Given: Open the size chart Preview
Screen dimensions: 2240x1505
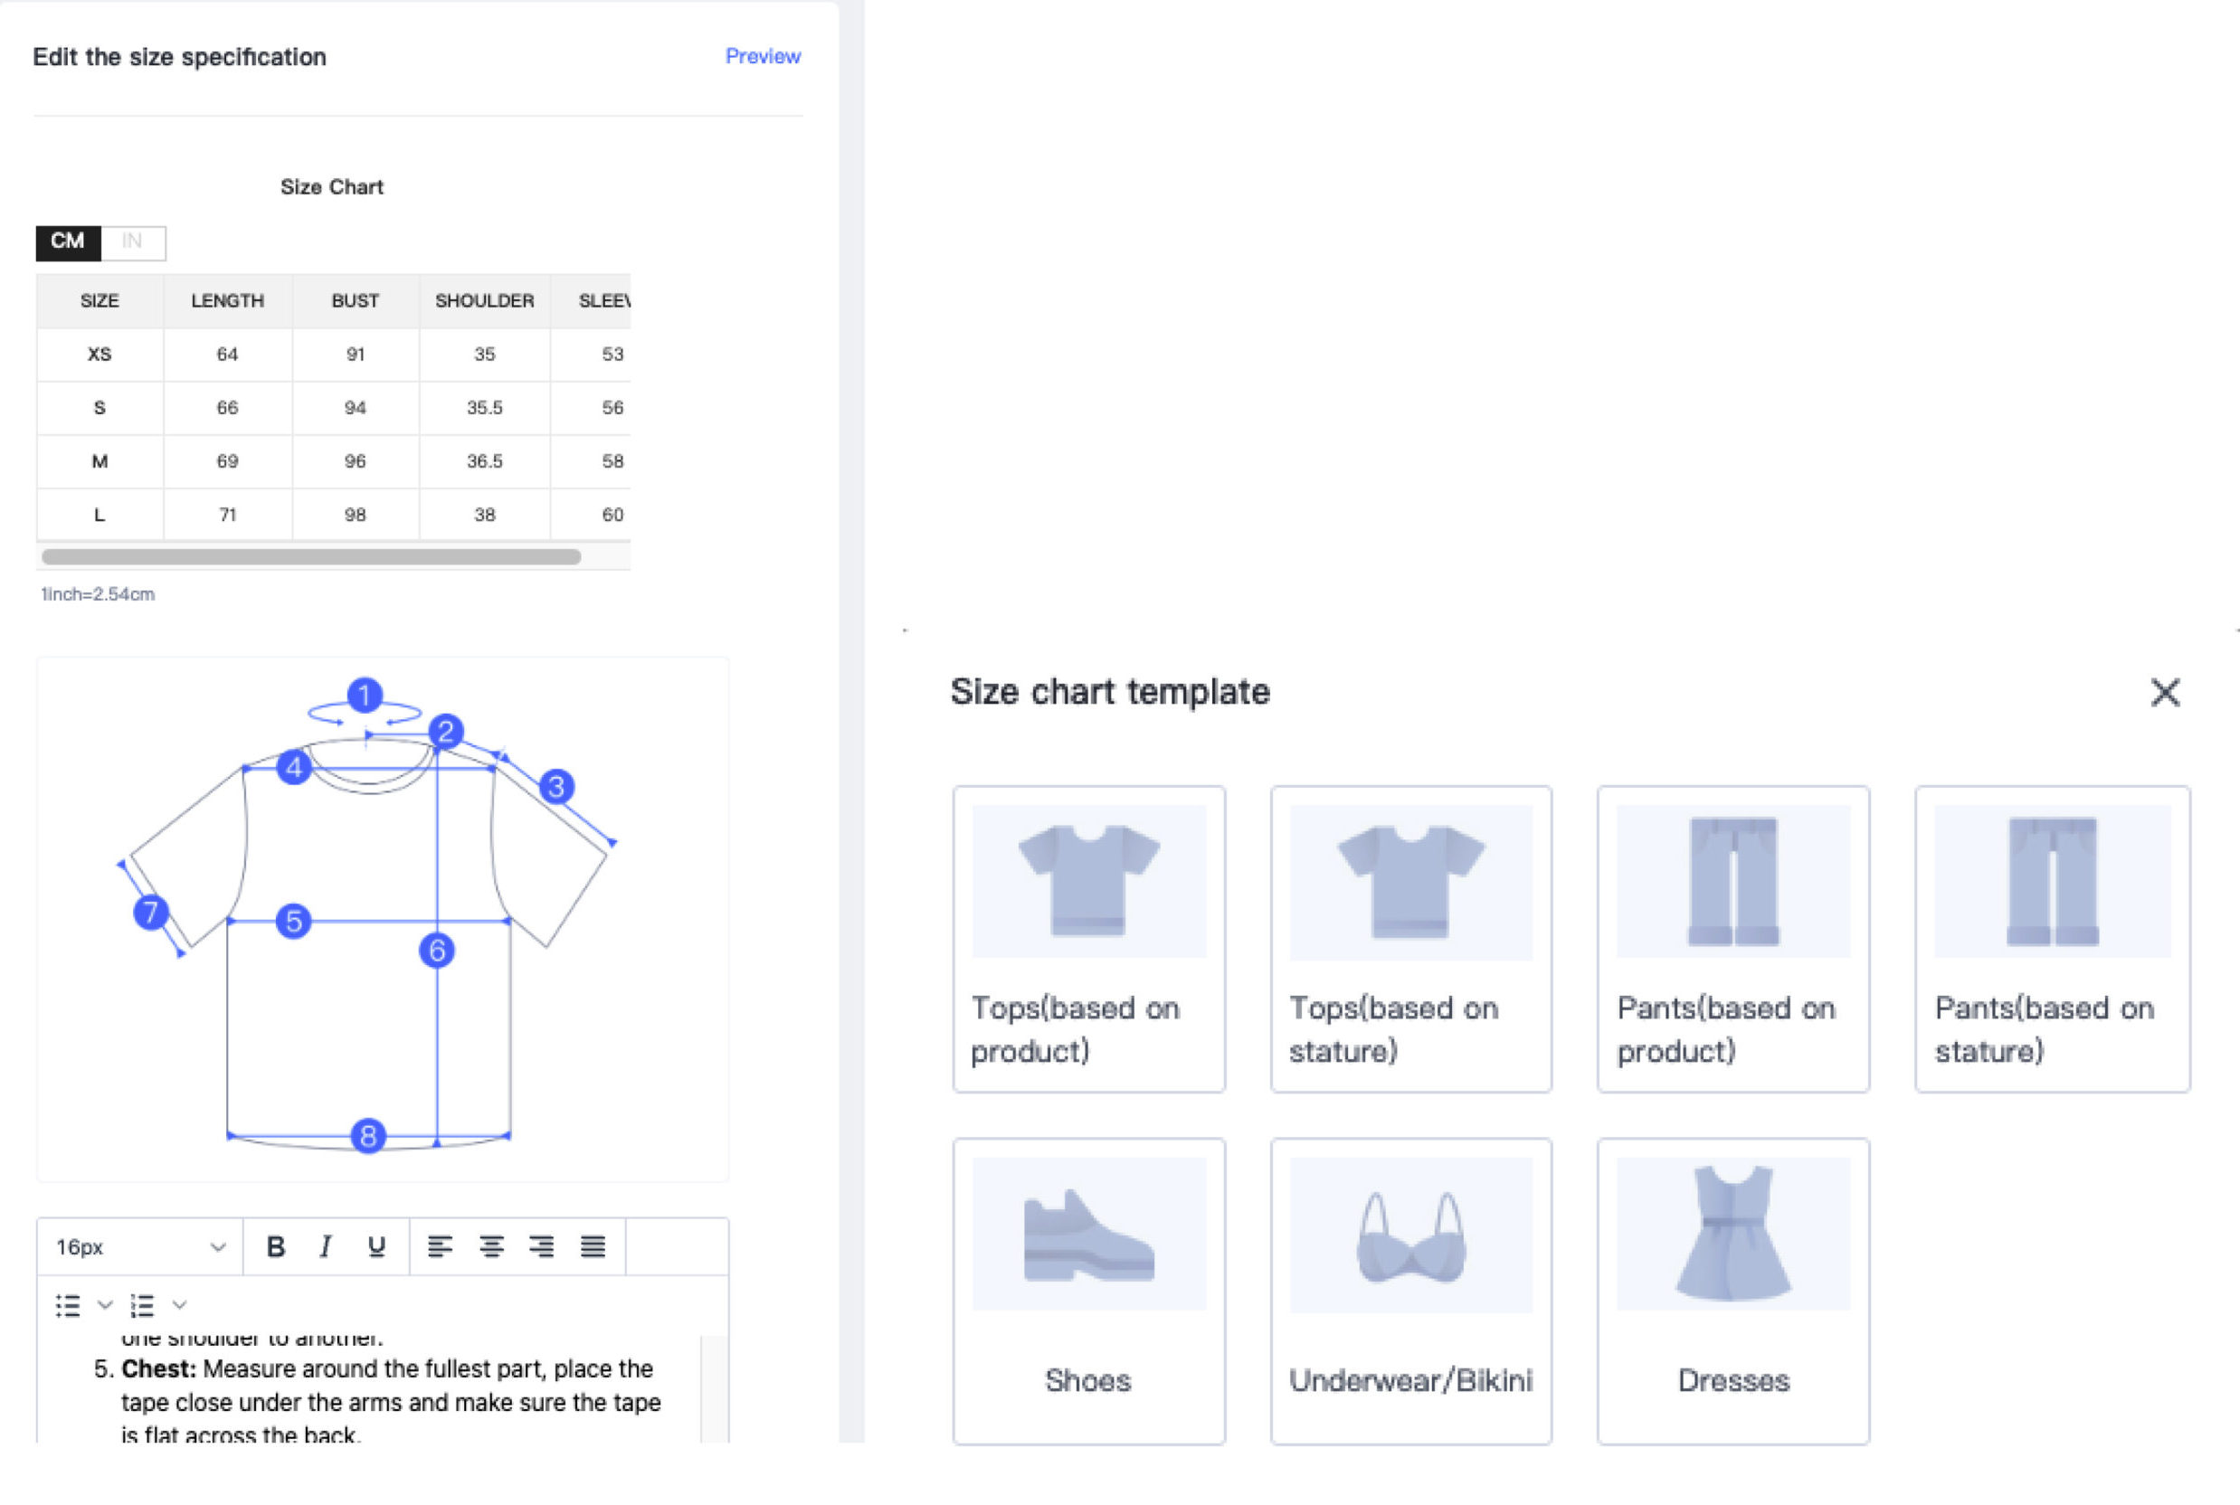Looking at the screenshot, I should tap(763, 56).
